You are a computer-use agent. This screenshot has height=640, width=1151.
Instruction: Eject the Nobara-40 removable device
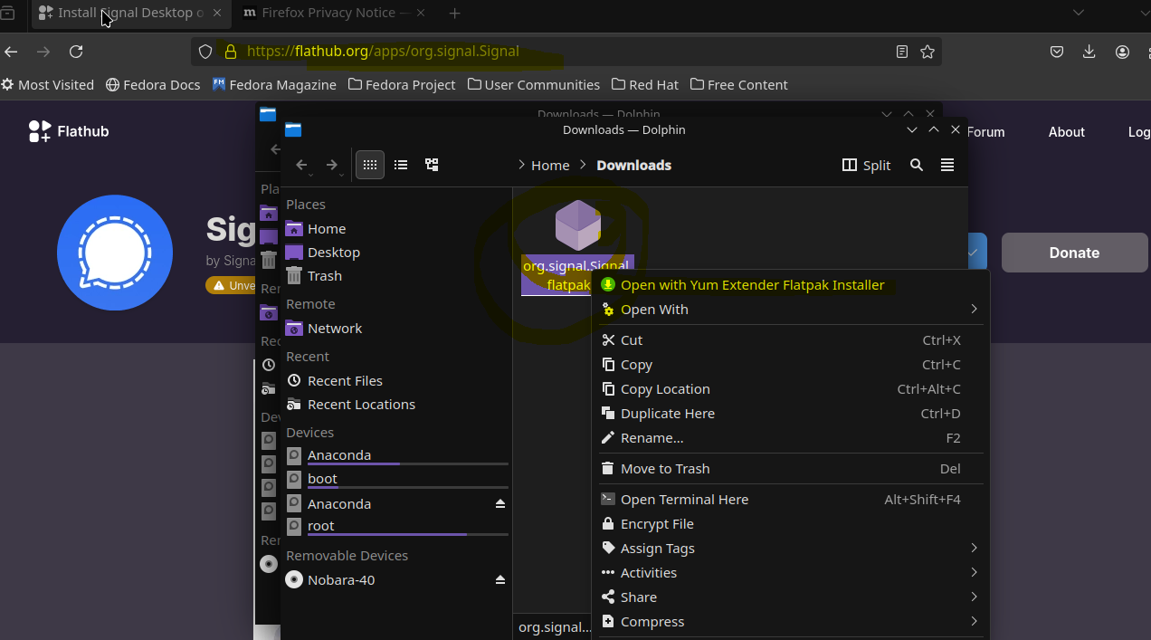coord(500,579)
